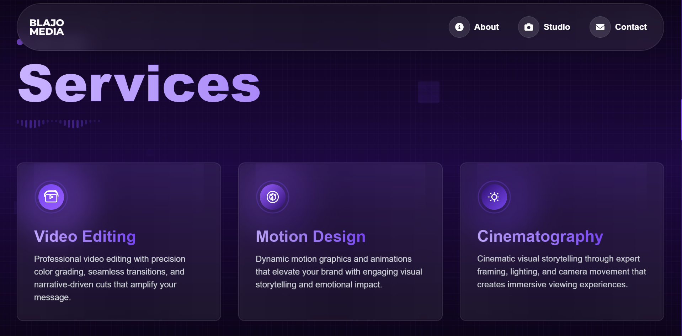Select the Video Editing heading

click(x=85, y=237)
